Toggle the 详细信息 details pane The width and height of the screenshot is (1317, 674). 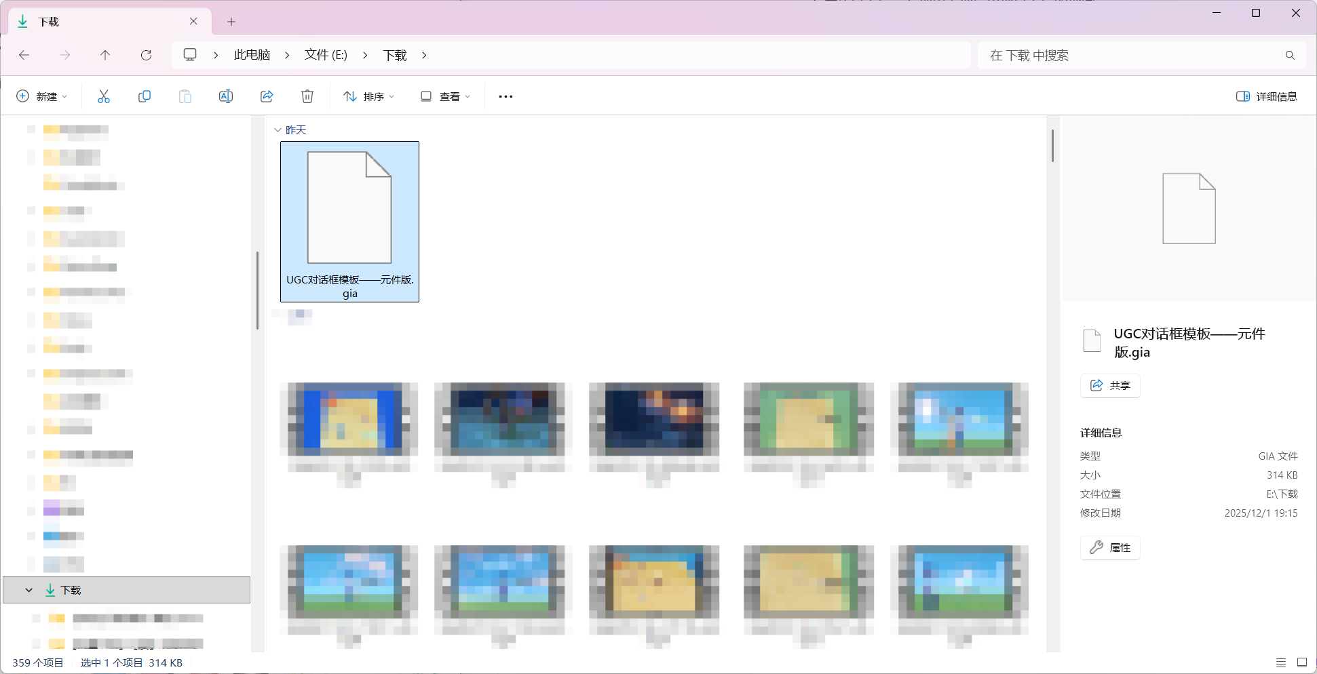tap(1266, 96)
